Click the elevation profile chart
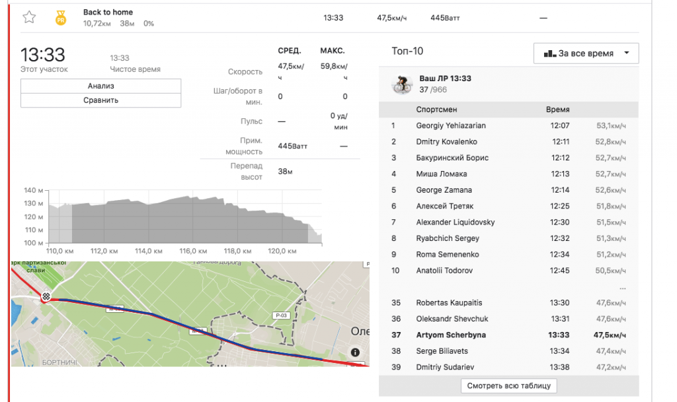The width and height of the screenshot is (677, 402). tap(185, 218)
